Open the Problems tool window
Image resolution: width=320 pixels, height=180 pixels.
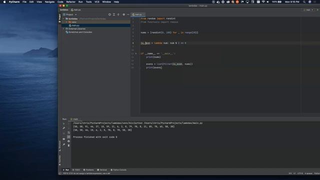click(x=88, y=170)
